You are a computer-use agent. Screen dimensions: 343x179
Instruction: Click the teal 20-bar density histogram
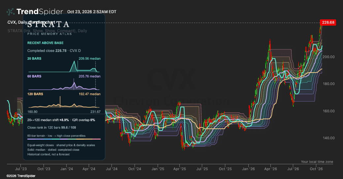pyautogui.click(x=64, y=66)
